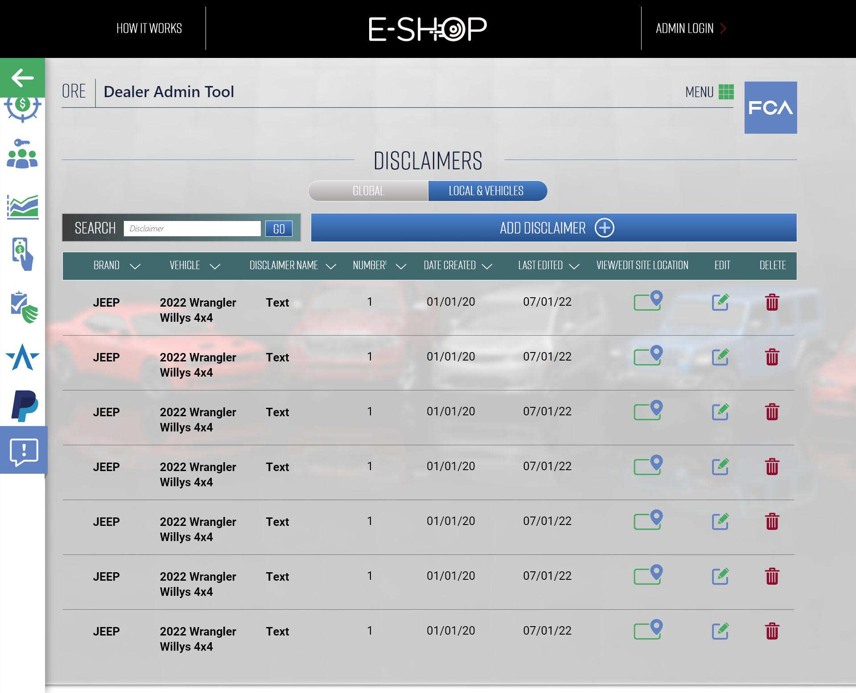Screen dimensions: 856x693
Task: View site location for second row
Action: click(x=648, y=355)
